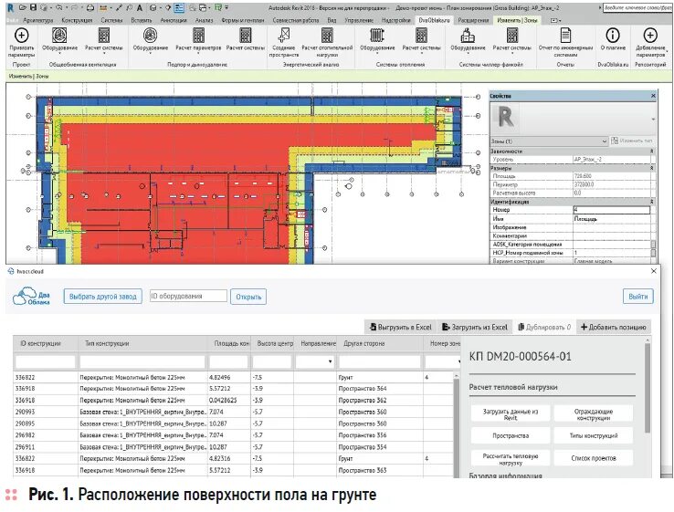Open the Изменить | Зоны ribbon tab
The width and height of the screenshot is (674, 512).
[x=517, y=20]
